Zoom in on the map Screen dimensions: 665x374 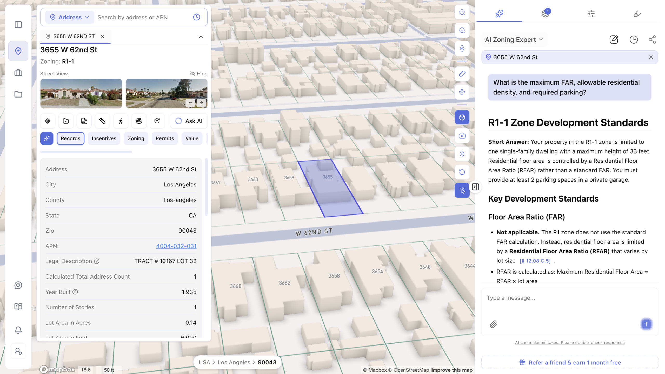click(x=462, y=12)
